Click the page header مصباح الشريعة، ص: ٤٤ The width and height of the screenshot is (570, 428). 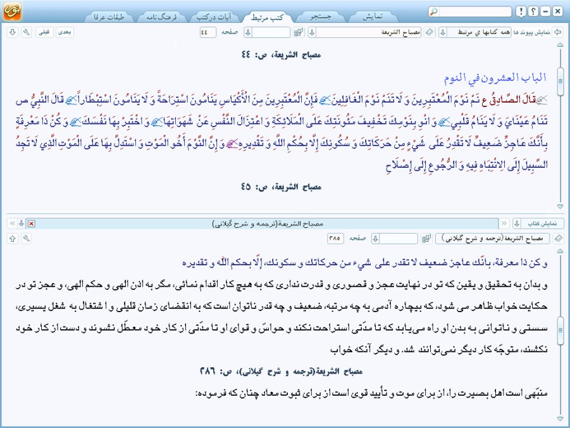281,55
